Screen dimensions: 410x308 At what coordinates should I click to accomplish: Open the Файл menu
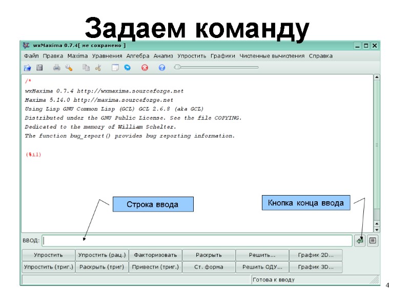(x=31, y=56)
